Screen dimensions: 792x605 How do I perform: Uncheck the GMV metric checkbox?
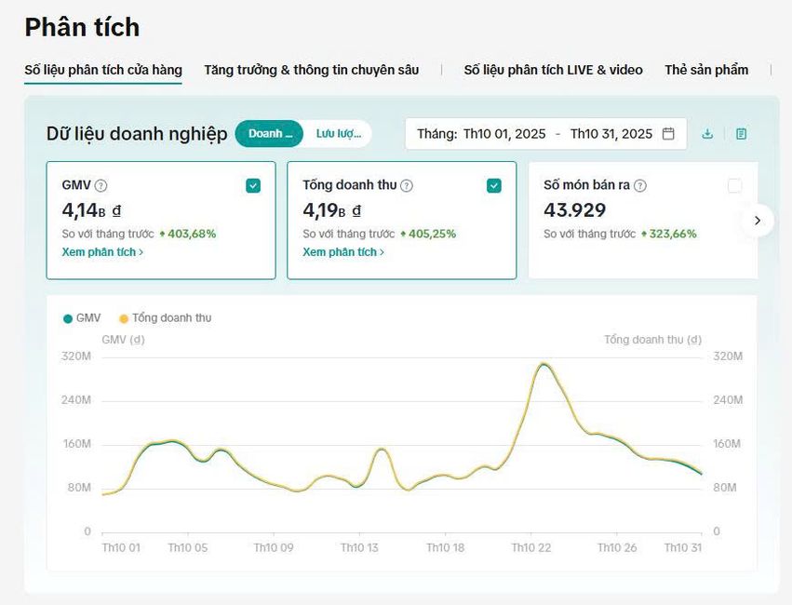coord(253,185)
